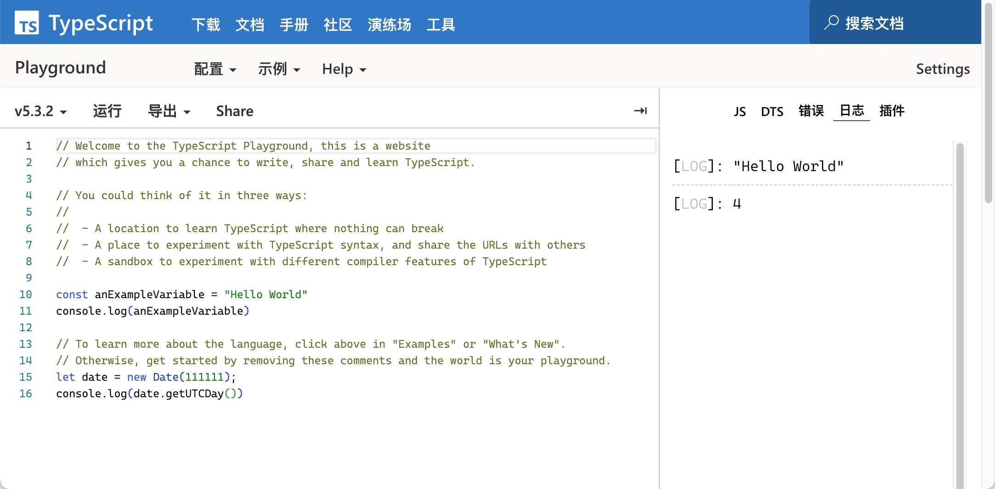Expand the 导出 export dropdown
995x489 pixels.
point(169,111)
